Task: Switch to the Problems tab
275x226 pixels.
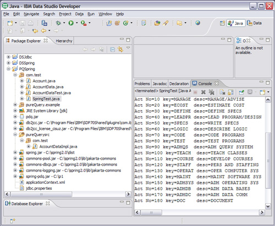Action: [142, 84]
